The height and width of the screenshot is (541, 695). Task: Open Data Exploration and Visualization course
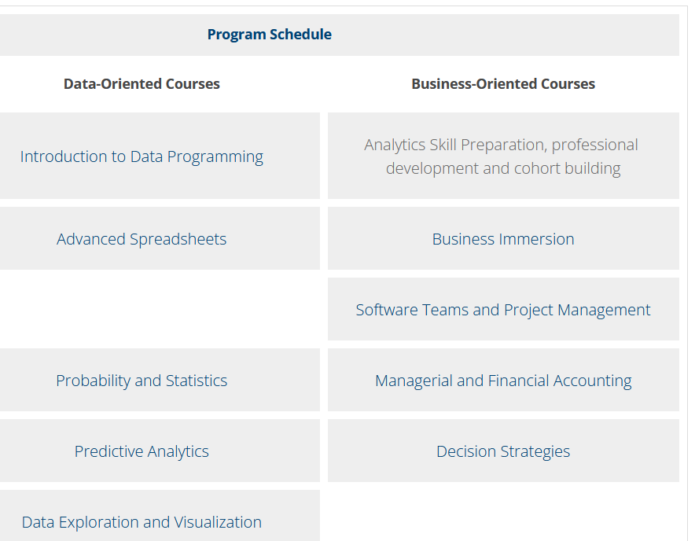142,522
